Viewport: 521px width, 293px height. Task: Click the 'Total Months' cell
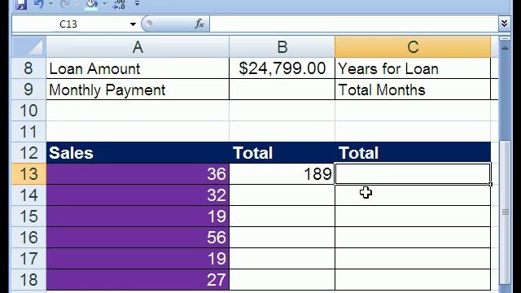(413, 90)
